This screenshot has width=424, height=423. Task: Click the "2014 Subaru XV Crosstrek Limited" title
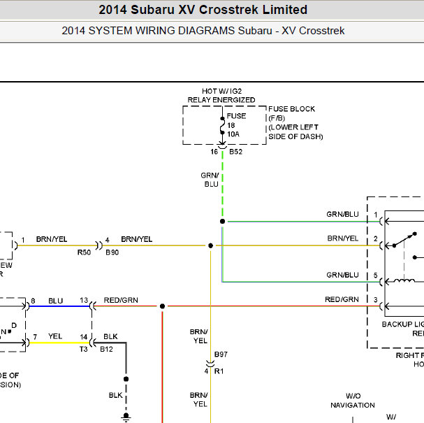coord(203,10)
